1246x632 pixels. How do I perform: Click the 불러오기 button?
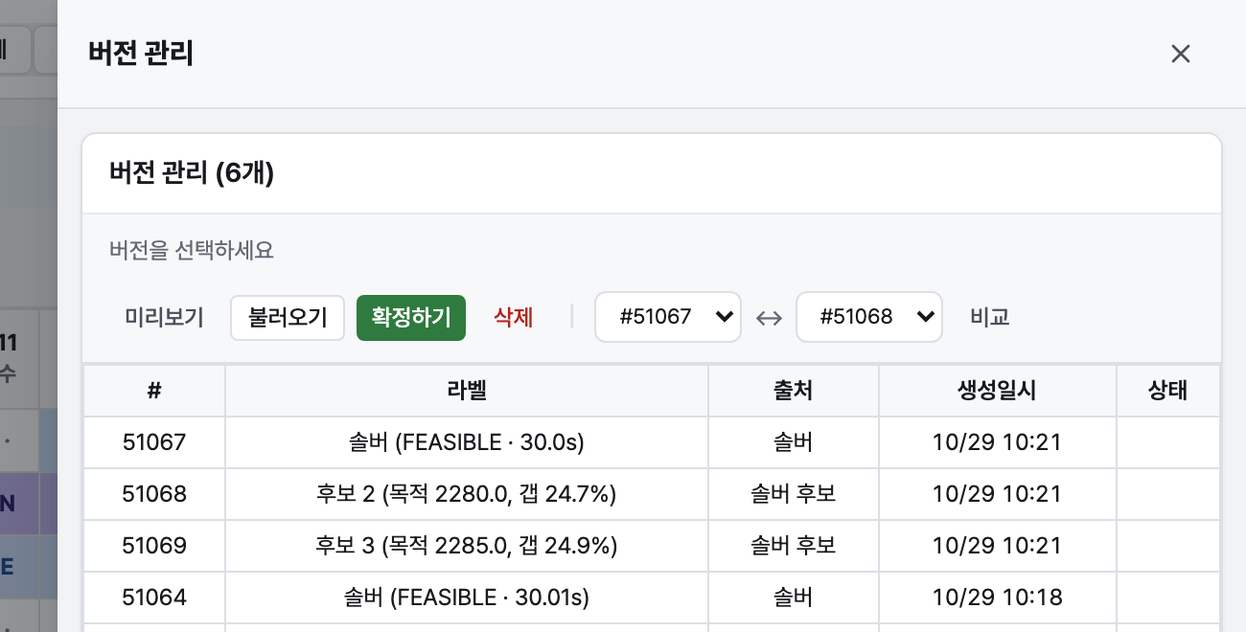(288, 317)
